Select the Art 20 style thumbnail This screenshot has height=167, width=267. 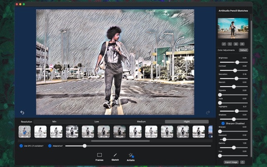[120, 132]
